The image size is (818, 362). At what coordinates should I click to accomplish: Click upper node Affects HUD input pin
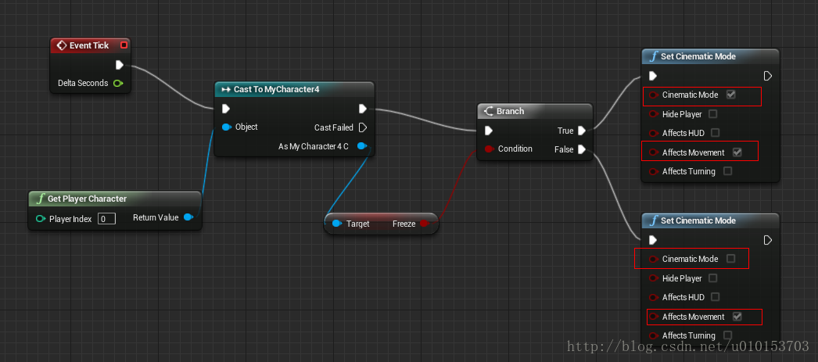[x=654, y=133]
